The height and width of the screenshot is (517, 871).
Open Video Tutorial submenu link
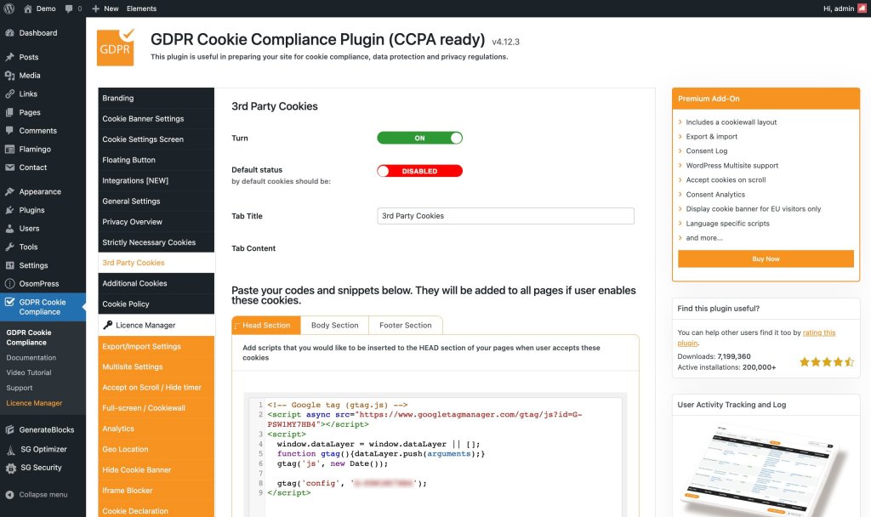coord(29,372)
